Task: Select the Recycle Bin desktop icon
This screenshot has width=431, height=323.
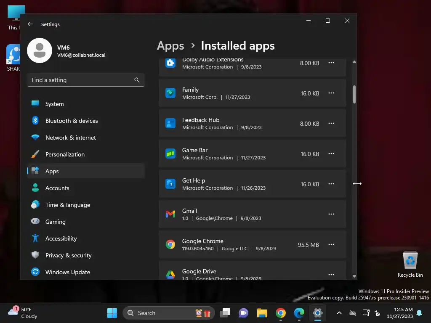Action: pos(410,265)
